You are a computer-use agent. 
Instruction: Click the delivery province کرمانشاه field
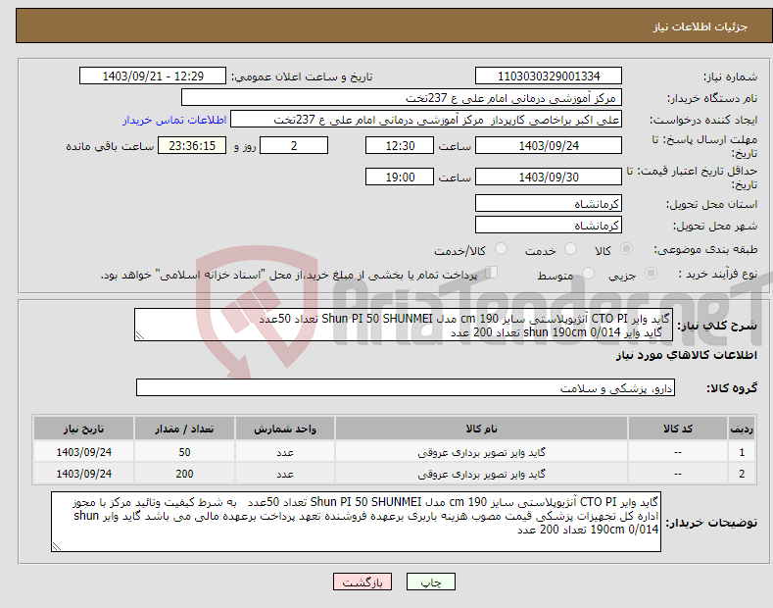549,203
